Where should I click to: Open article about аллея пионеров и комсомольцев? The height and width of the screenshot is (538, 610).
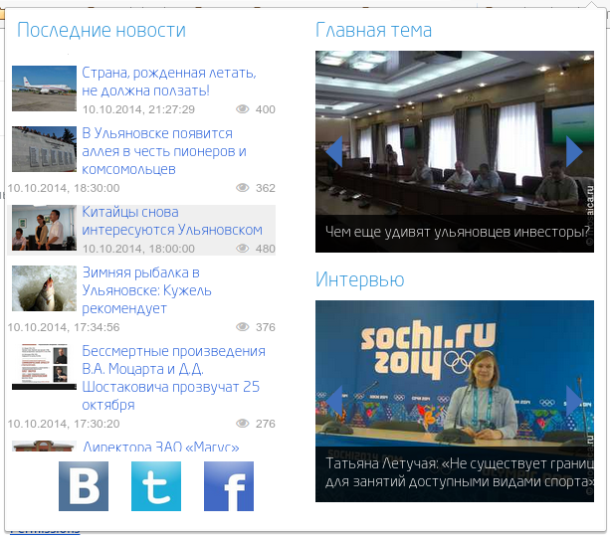point(164,151)
